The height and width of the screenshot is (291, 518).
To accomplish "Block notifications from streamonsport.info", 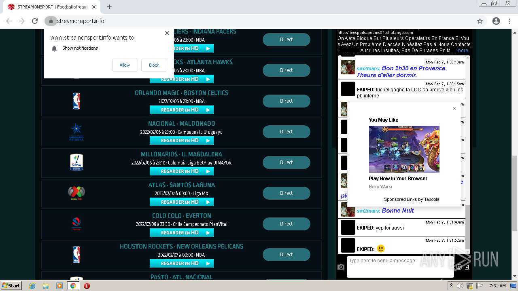I will pyautogui.click(x=154, y=65).
